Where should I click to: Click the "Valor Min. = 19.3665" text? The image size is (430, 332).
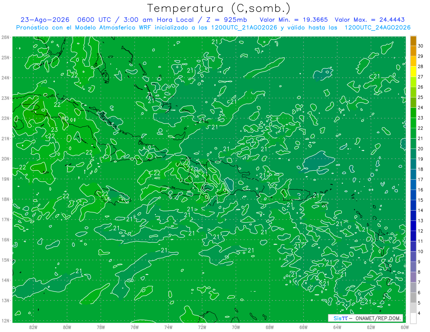pos(294,20)
